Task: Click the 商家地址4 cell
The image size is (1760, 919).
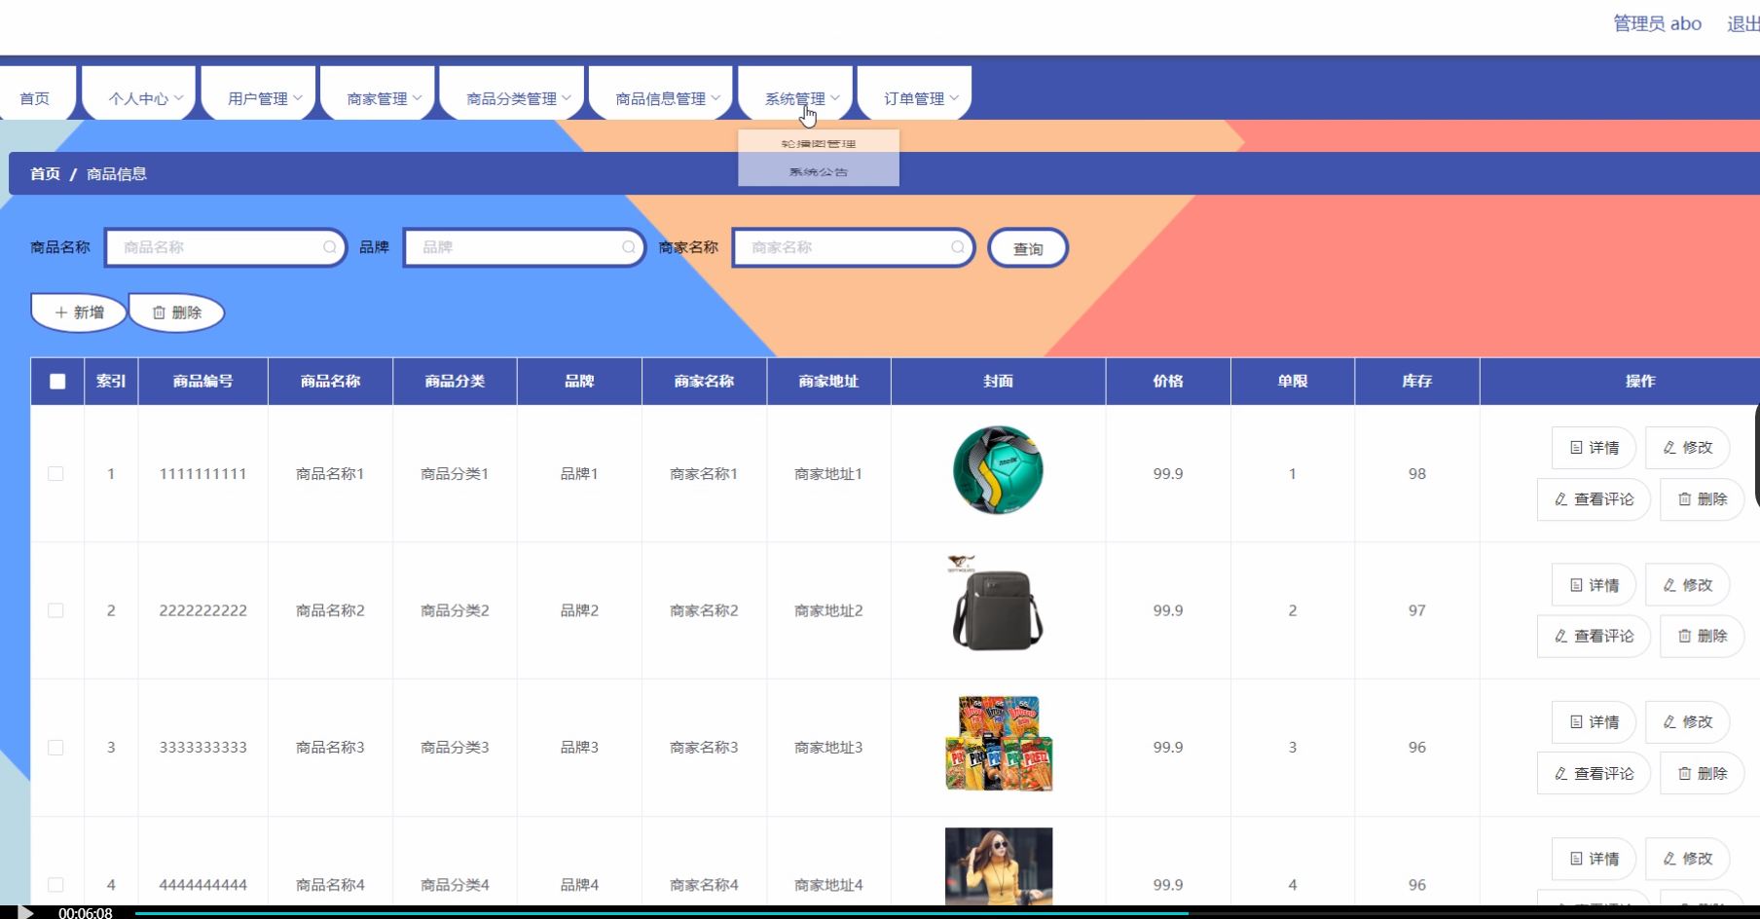Action: tap(828, 885)
